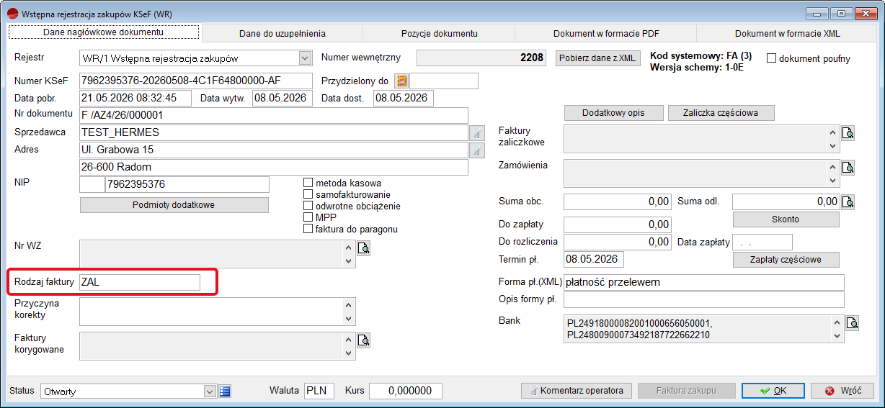Click the Waluta field PLN
885x408 pixels.
tap(319, 391)
